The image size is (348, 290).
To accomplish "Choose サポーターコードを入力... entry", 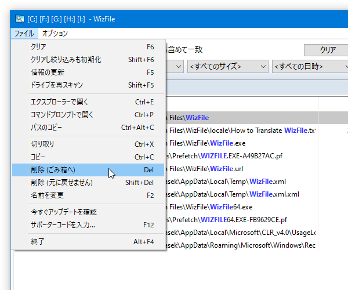I will click(x=88, y=225).
